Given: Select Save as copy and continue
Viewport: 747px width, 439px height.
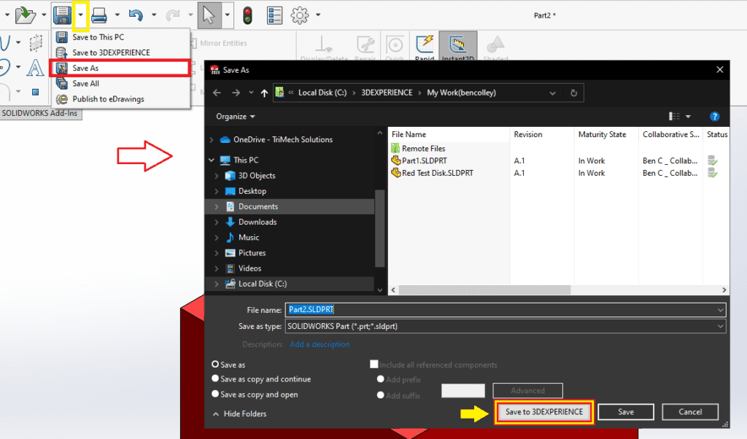Looking at the screenshot, I should click(x=215, y=378).
